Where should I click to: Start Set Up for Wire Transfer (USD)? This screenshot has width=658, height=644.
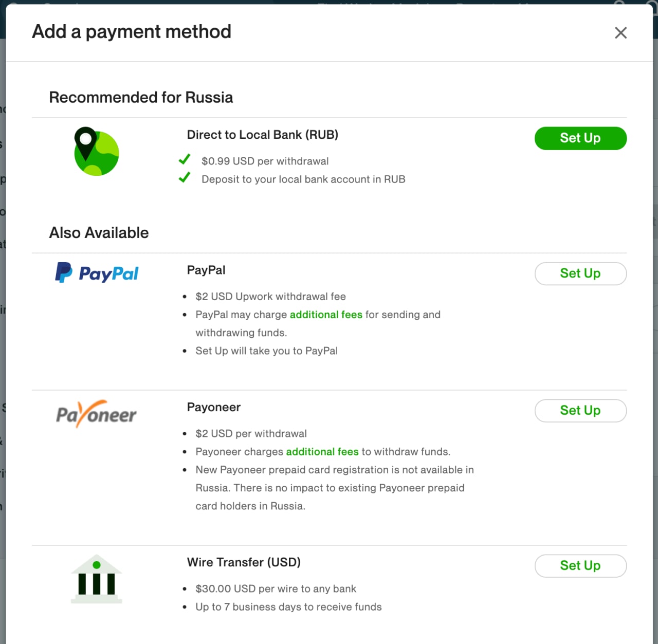(x=580, y=566)
